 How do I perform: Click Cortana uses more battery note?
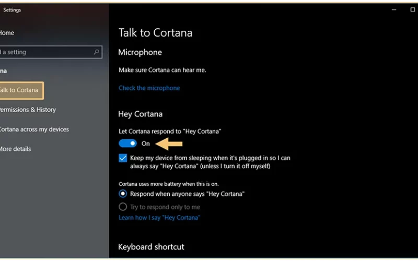(x=168, y=184)
